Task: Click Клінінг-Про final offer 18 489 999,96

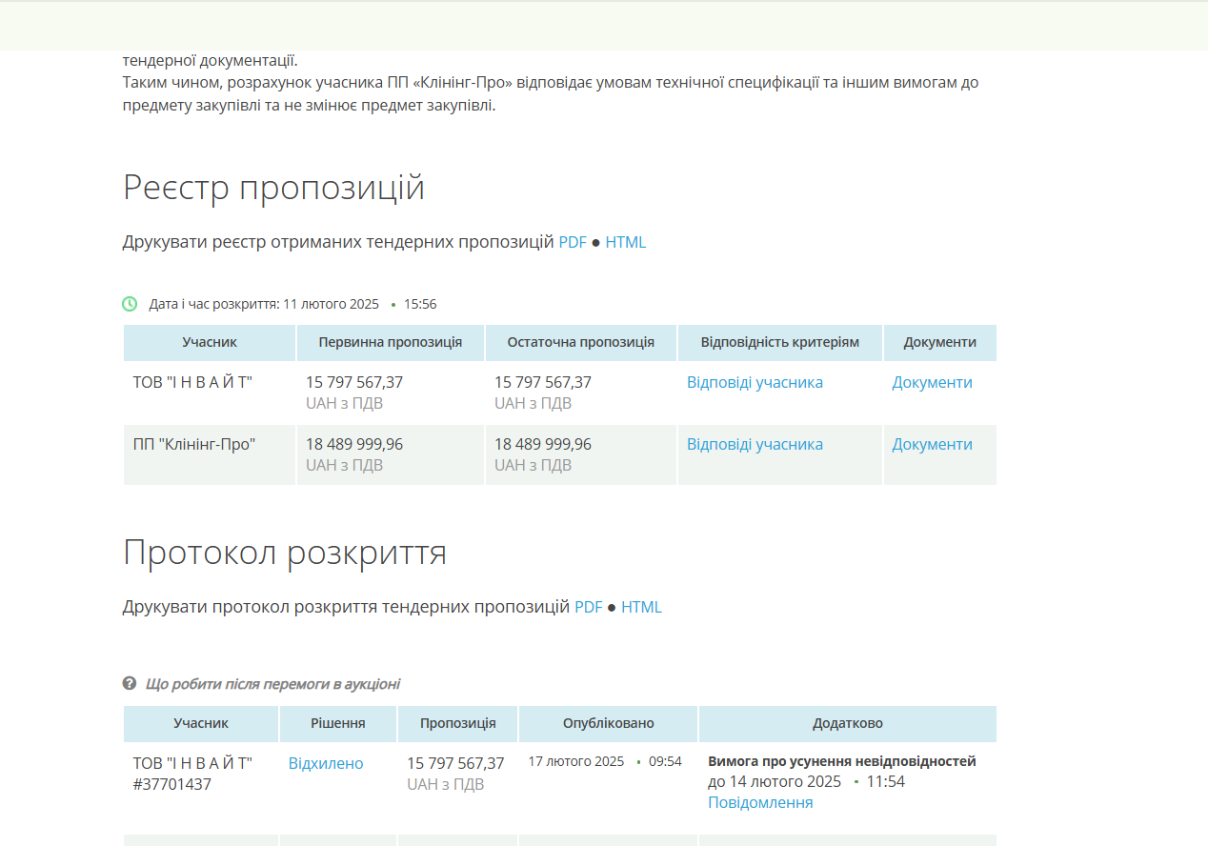Action: [543, 444]
